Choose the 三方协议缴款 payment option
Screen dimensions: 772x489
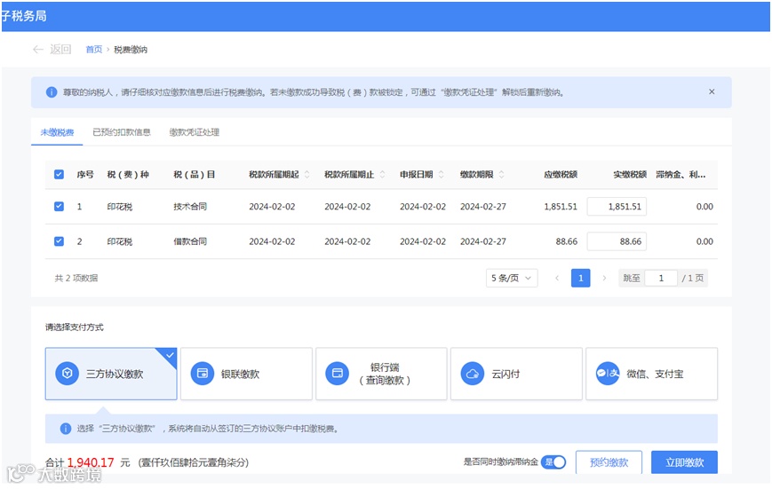point(111,374)
